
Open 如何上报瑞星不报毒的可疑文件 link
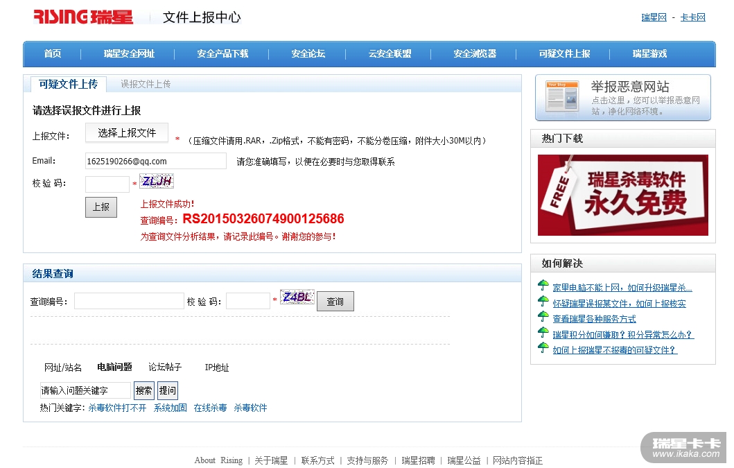pyautogui.click(x=615, y=350)
